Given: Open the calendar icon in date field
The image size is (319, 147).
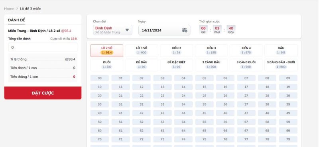Looking at the screenshot, I should click(x=185, y=30).
